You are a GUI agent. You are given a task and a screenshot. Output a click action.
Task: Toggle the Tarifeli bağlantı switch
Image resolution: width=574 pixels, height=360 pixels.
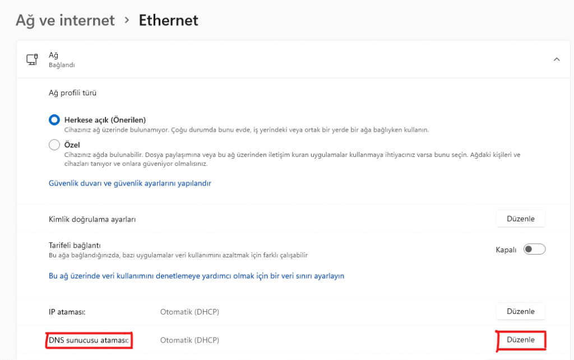pos(534,250)
